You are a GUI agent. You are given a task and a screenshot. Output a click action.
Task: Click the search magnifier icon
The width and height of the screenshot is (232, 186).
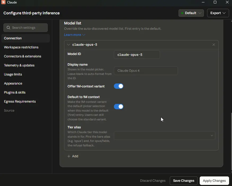(x=8, y=28)
